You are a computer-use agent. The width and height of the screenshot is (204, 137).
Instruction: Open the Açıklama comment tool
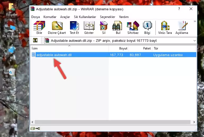pos(182,28)
